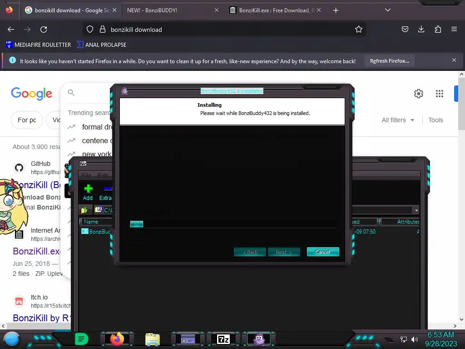Switch to the BonziKill.exe Free Download tab
The width and height of the screenshot is (465, 349).
tap(276, 10)
